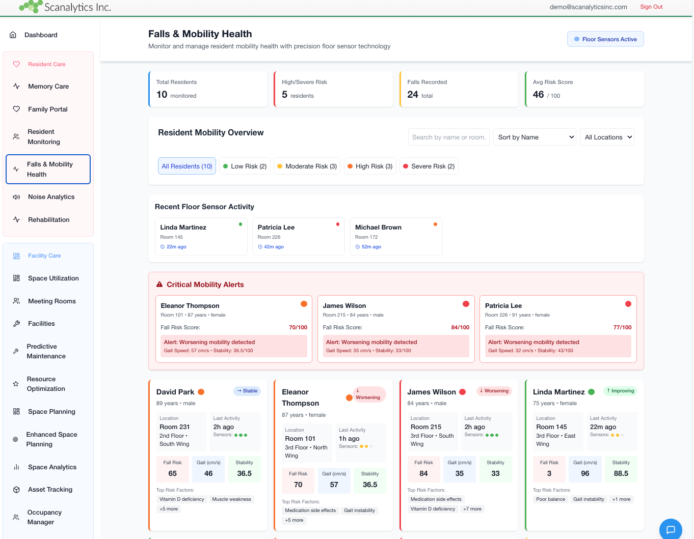This screenshot has height=539, width=694.
Task: Click the Asset Tracking icon
Action: click(x=16, y=490)
